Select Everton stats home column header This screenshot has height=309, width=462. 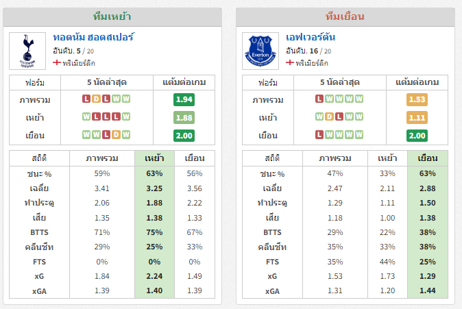point(387,158)
